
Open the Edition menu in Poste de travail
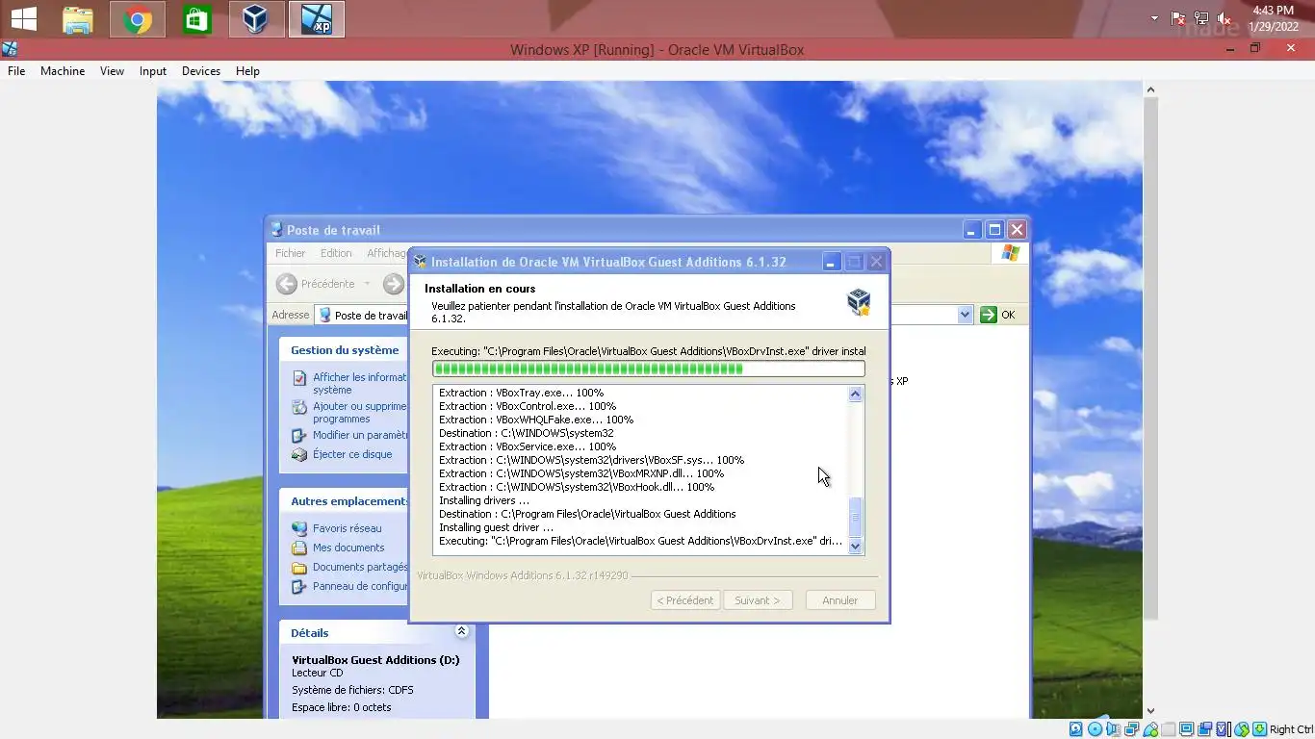[336, 253]
